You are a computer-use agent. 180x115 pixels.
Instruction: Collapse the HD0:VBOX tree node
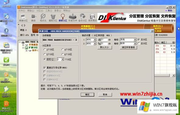click(20, 42)
